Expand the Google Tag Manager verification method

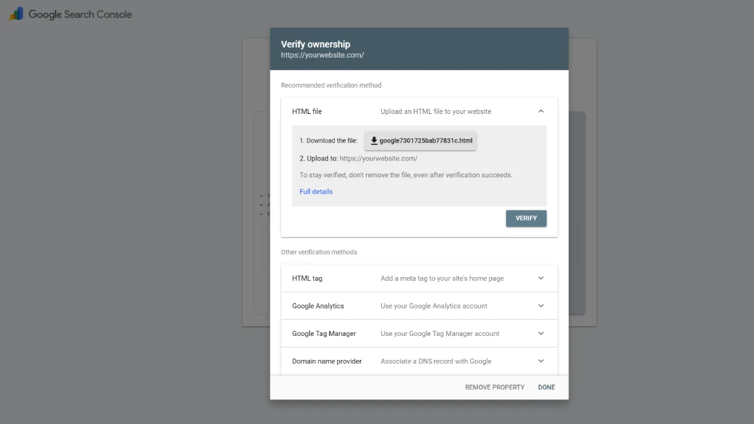(x=540, y=333)
